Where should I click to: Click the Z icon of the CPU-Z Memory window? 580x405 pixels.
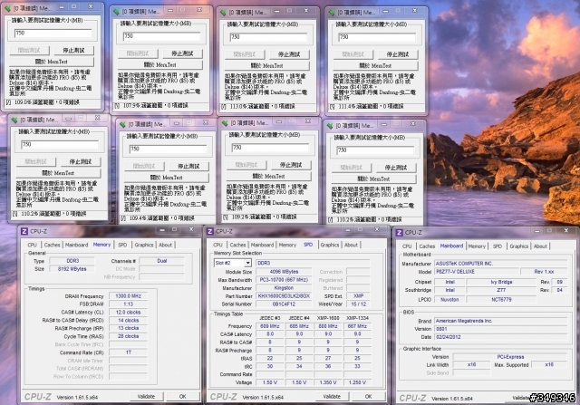click(24, 232)
